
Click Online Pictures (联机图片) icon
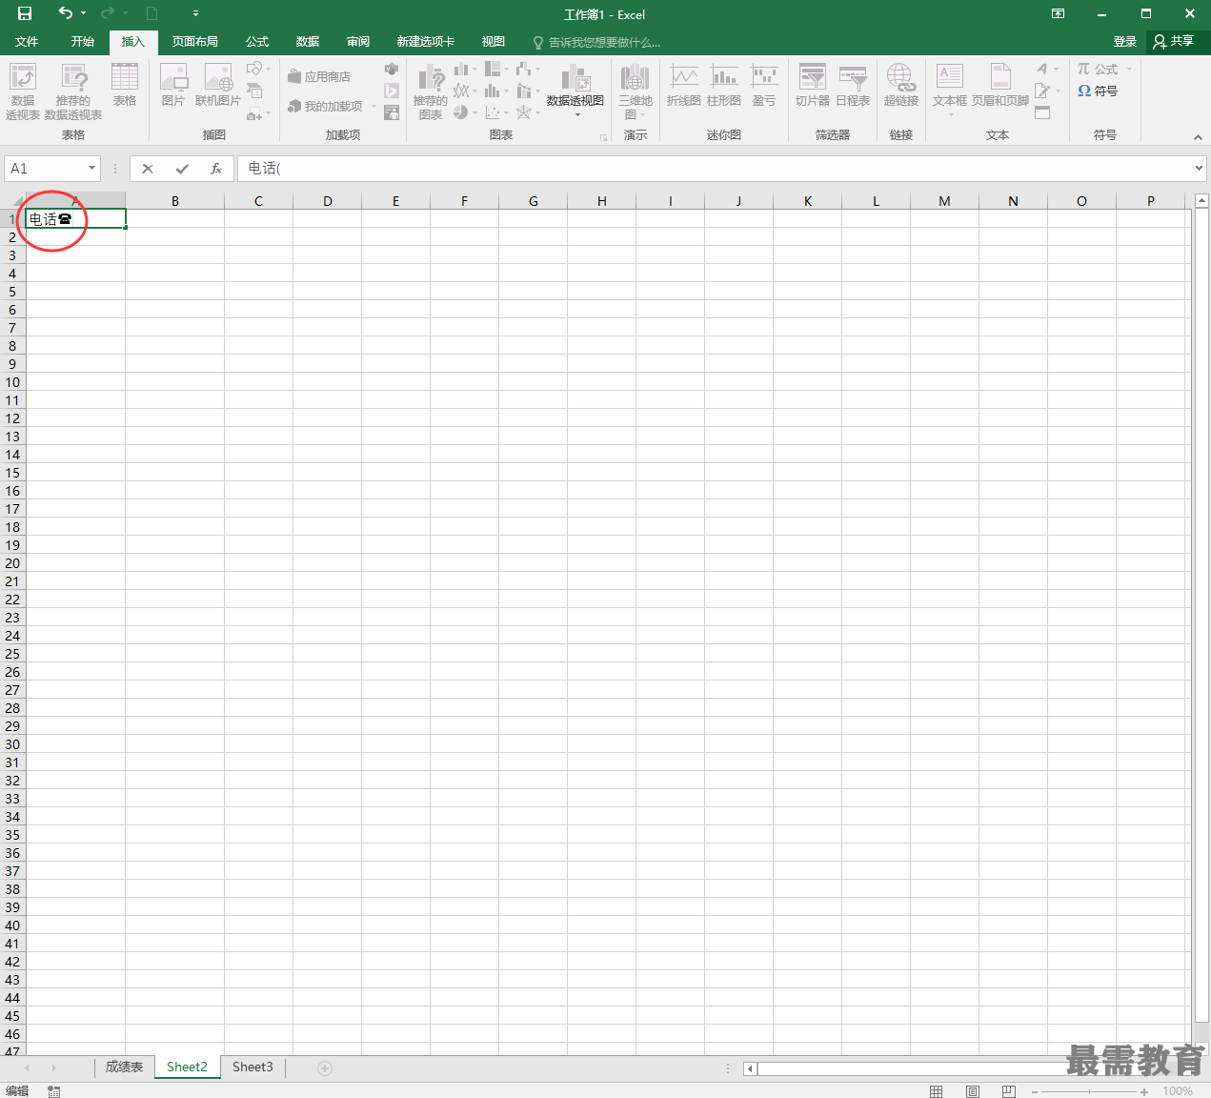point(218,85)
